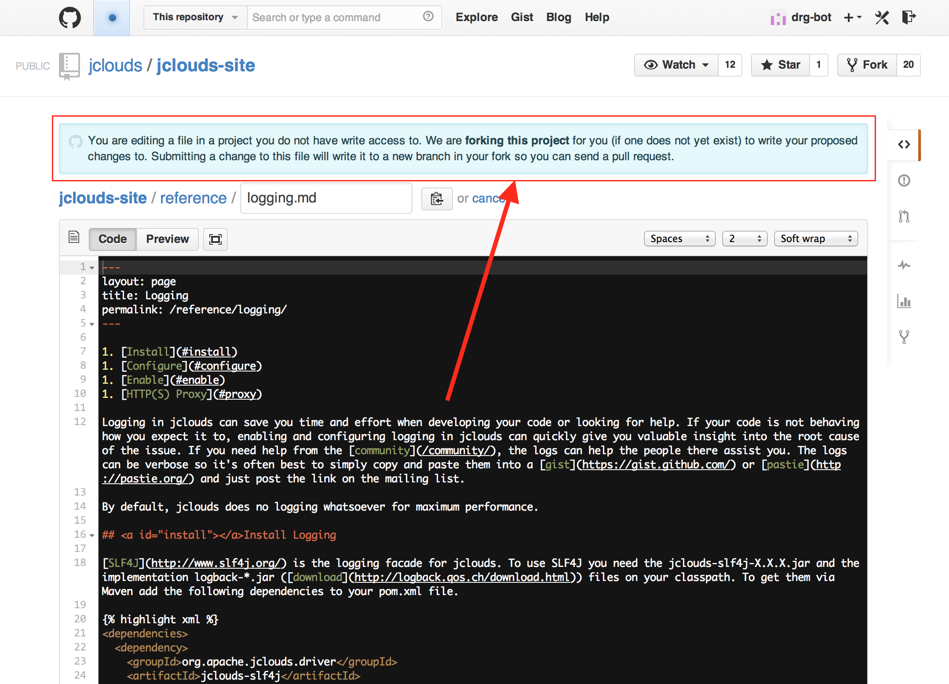
Task: Click the sign out icon
Action: point(909,18)
